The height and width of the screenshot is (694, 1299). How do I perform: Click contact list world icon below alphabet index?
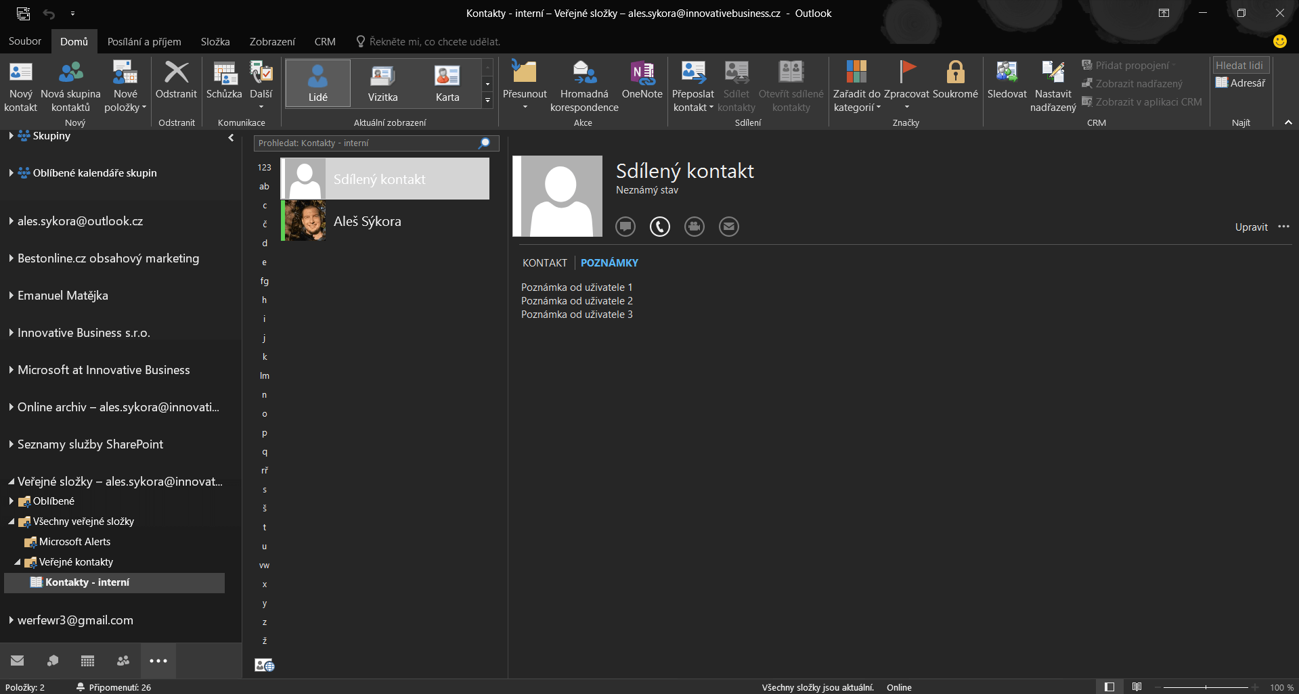pyautogui.click(x=265, y=666)
